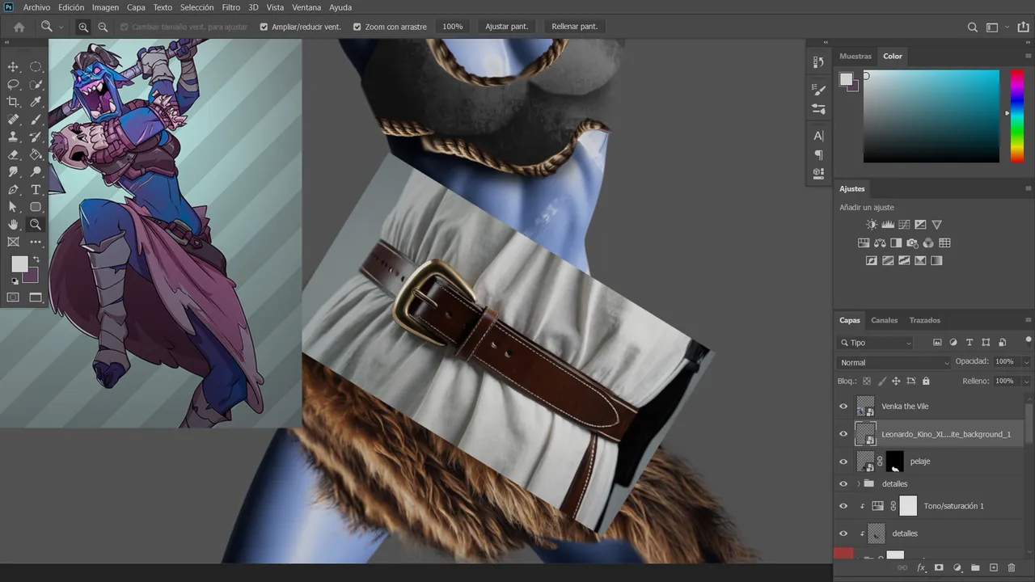Click the 100% zoom button
The width and height of the screenshot is (1035, 582).
click(453, 27)
